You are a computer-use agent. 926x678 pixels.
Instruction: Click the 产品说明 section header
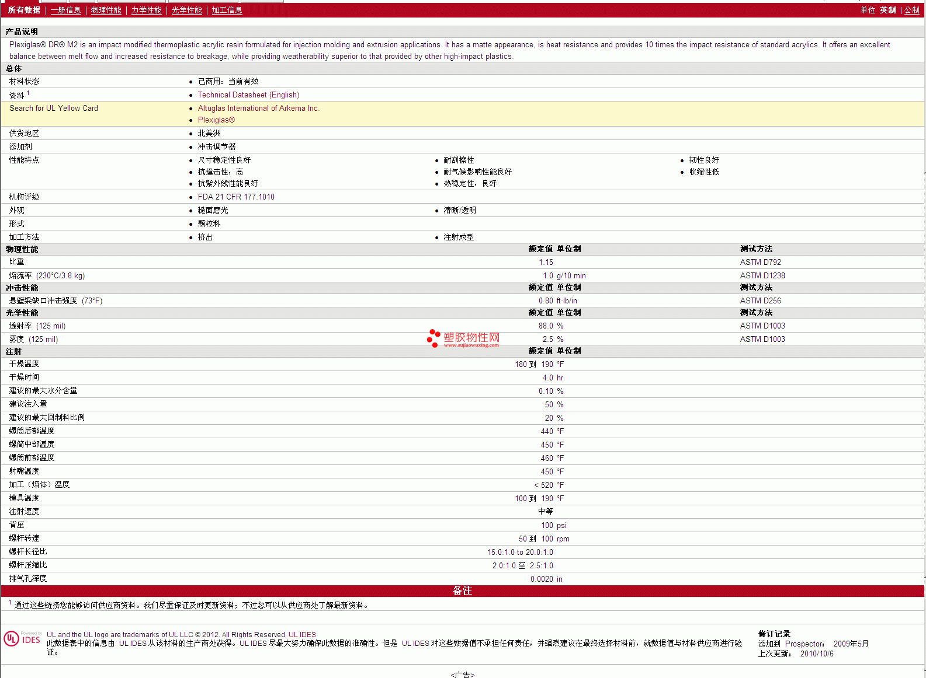[x=22, y=32]
